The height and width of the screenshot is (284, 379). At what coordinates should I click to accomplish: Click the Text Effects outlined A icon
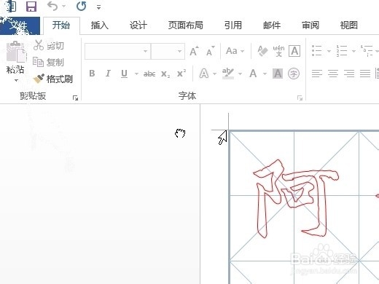204,74
